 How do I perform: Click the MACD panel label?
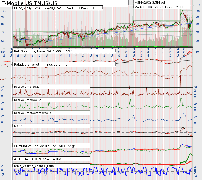click(x=18, y=126)
